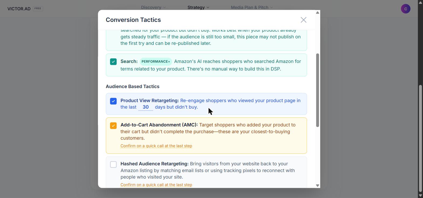The width and height of the screenshot is (423, 198).
Task: Close the Conversion Tactics dialog
Action: pyautogui.click(x=303, y=20)
